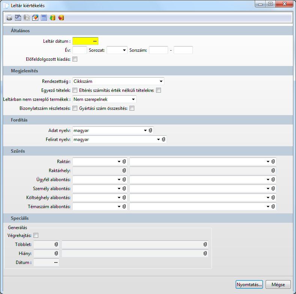296x294 pixels.
Task: Click the database icon with red arrow
Action: coord(61,18)
